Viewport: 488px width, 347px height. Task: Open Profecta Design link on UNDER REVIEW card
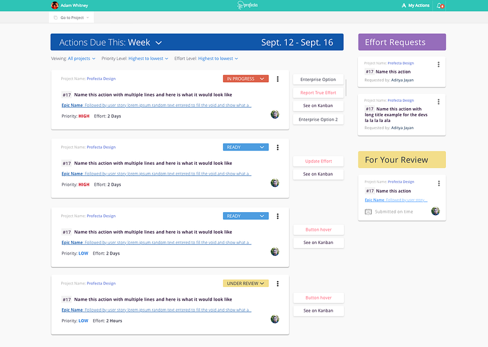(101, 283)
